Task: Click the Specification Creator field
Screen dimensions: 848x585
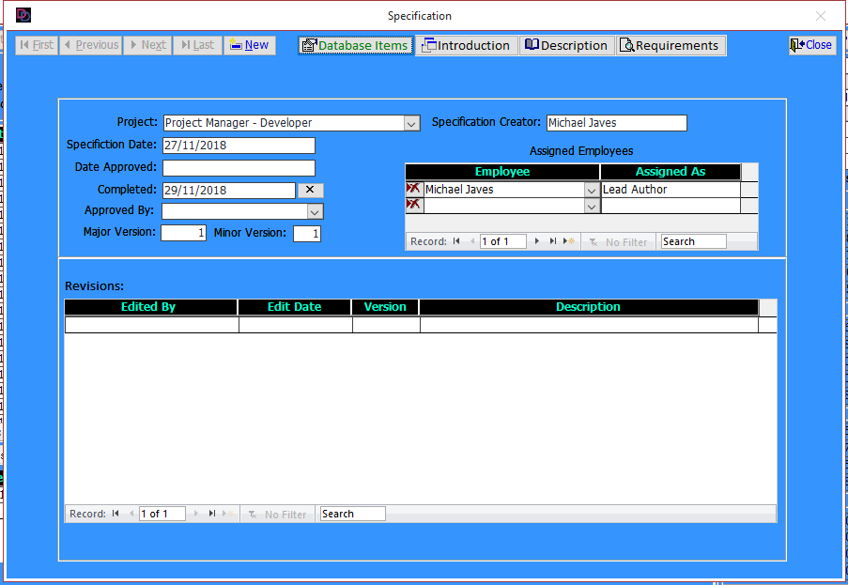Action: tap(617, 123)
